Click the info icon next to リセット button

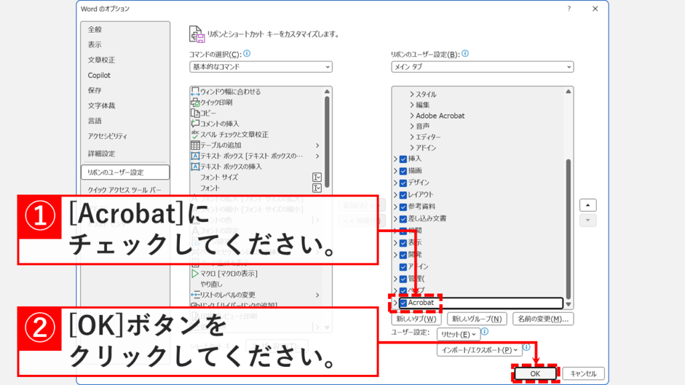484,332
